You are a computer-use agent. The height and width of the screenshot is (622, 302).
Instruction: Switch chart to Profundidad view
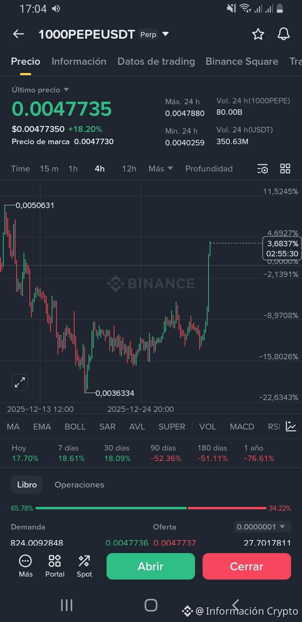coord(209,169)
